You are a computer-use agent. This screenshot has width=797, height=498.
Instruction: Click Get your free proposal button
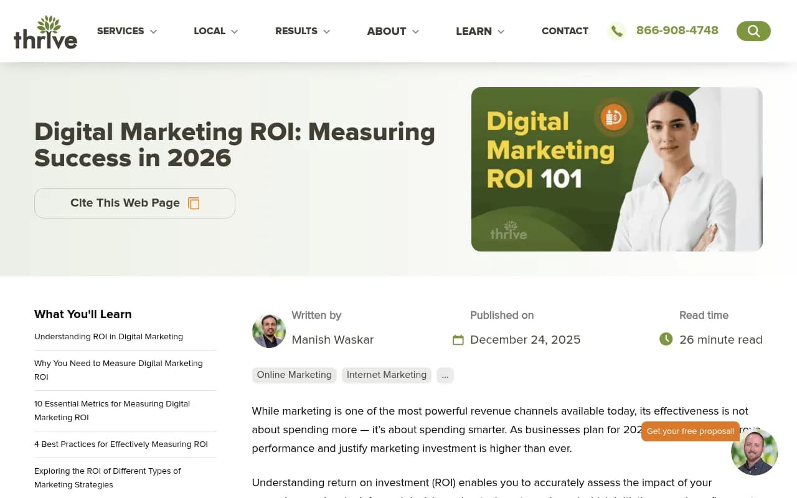[x=691, y=431]
